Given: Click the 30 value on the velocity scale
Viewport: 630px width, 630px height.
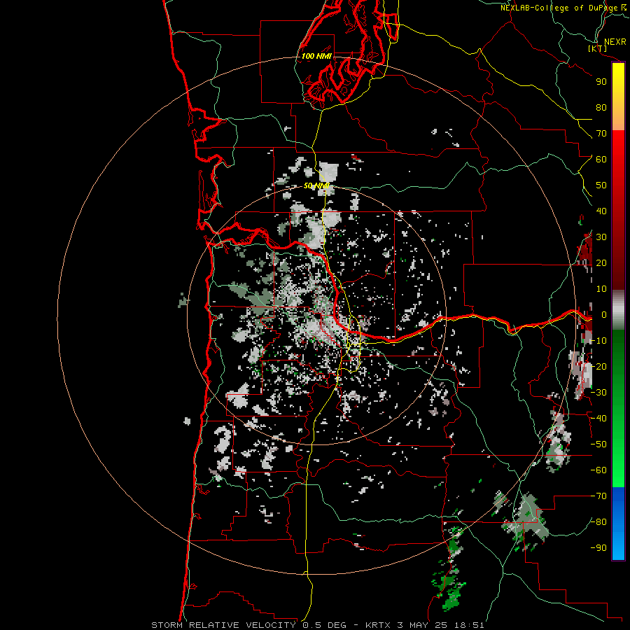Looking at the screenshot, I should [601, 237].
